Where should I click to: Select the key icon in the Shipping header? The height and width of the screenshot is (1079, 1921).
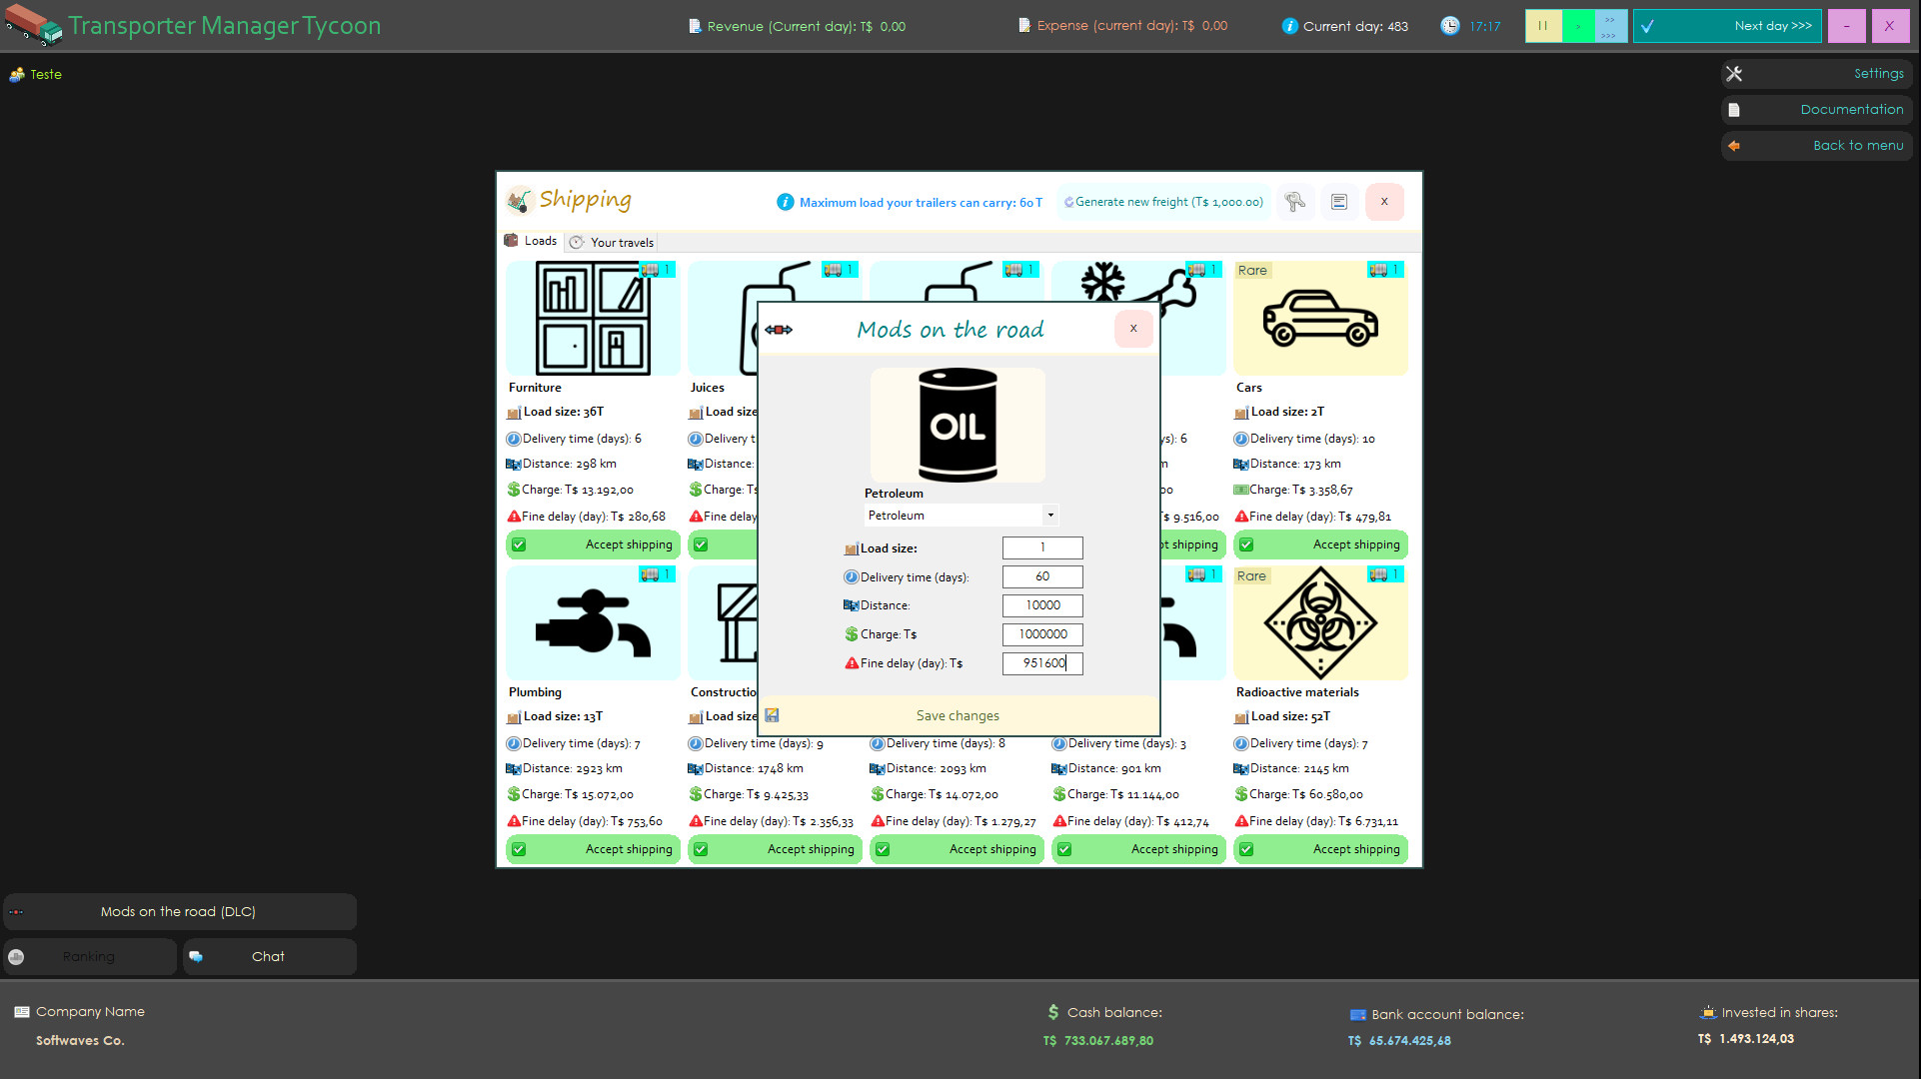point(1295,202)
